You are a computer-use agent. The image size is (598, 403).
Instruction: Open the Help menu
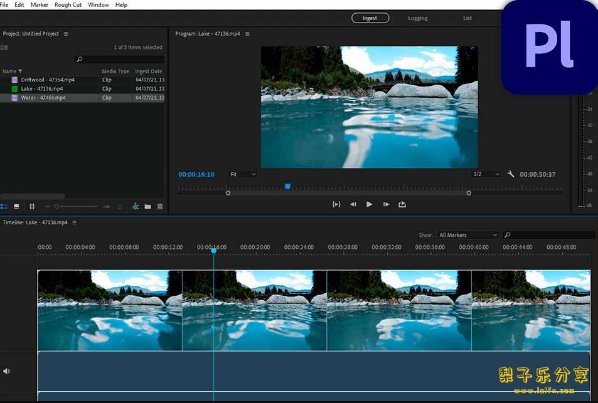click(x=121, y=5)
